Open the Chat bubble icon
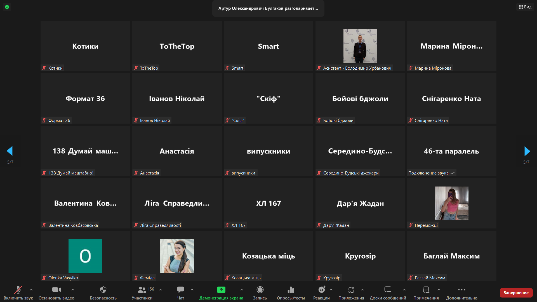 point(180,290)
